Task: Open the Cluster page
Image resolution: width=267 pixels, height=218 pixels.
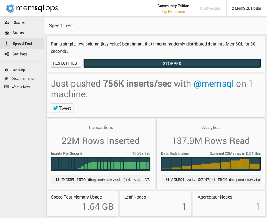Action: 22,22
